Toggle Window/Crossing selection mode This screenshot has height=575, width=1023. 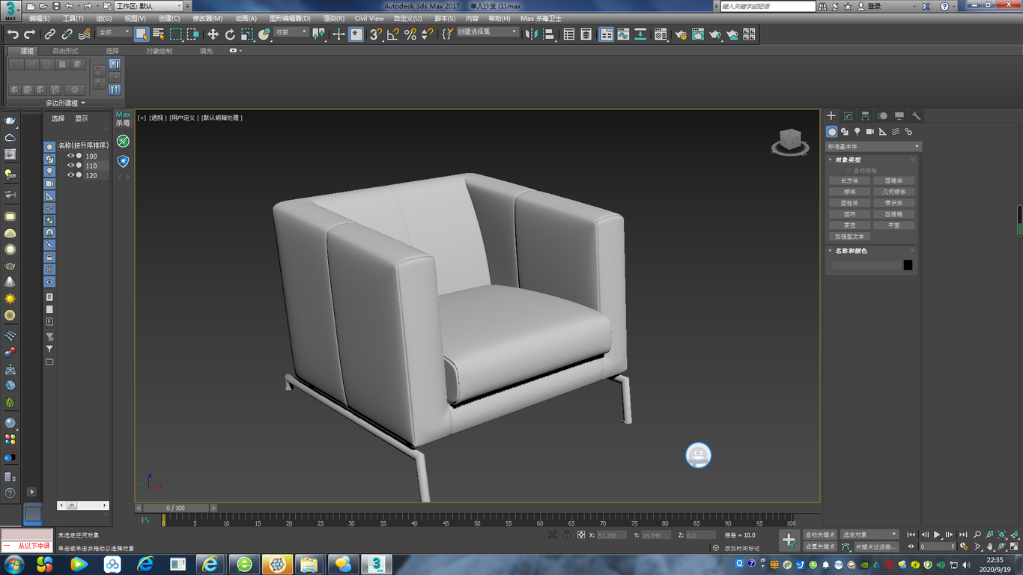tap(193, 34)
